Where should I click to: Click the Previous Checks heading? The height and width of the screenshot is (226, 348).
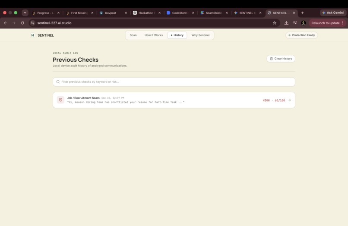point(76,60)
